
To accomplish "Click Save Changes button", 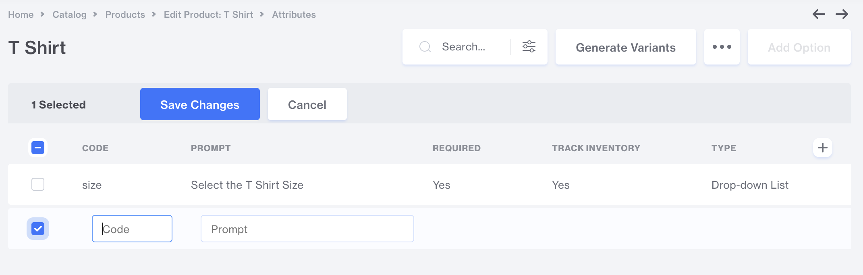I will pyautogui.click(x=200, y=104).
